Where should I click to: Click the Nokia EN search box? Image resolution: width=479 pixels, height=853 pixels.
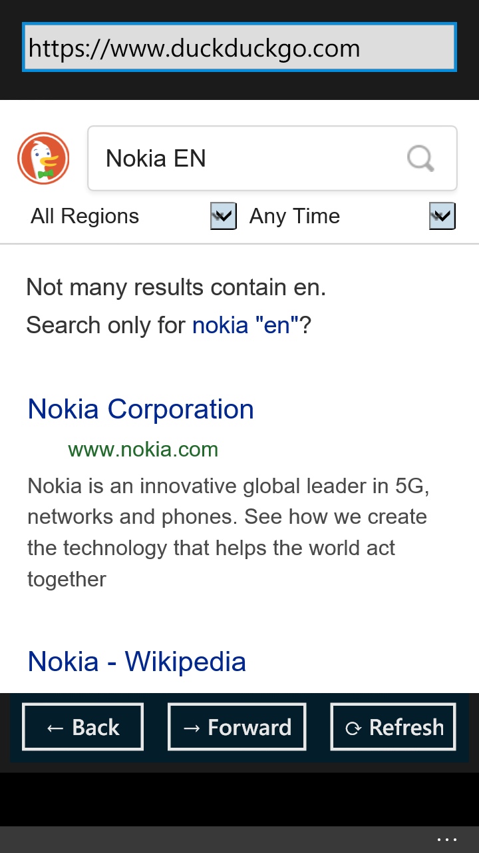(253, 159)
